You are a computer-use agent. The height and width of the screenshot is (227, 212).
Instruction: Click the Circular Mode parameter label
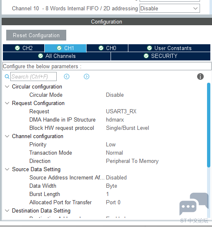pos(46,95)
